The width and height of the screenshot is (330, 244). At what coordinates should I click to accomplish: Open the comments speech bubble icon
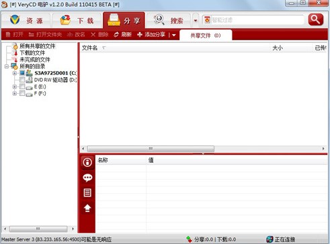[x=87, y=178]
